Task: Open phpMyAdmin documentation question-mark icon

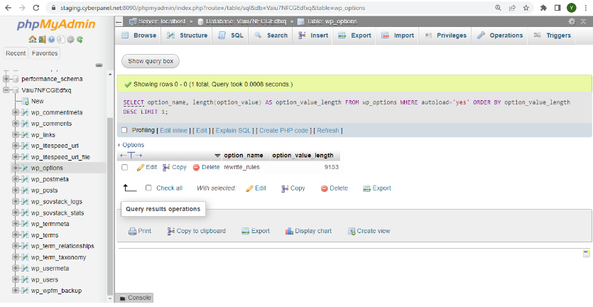Action: [x=51, y=39]
